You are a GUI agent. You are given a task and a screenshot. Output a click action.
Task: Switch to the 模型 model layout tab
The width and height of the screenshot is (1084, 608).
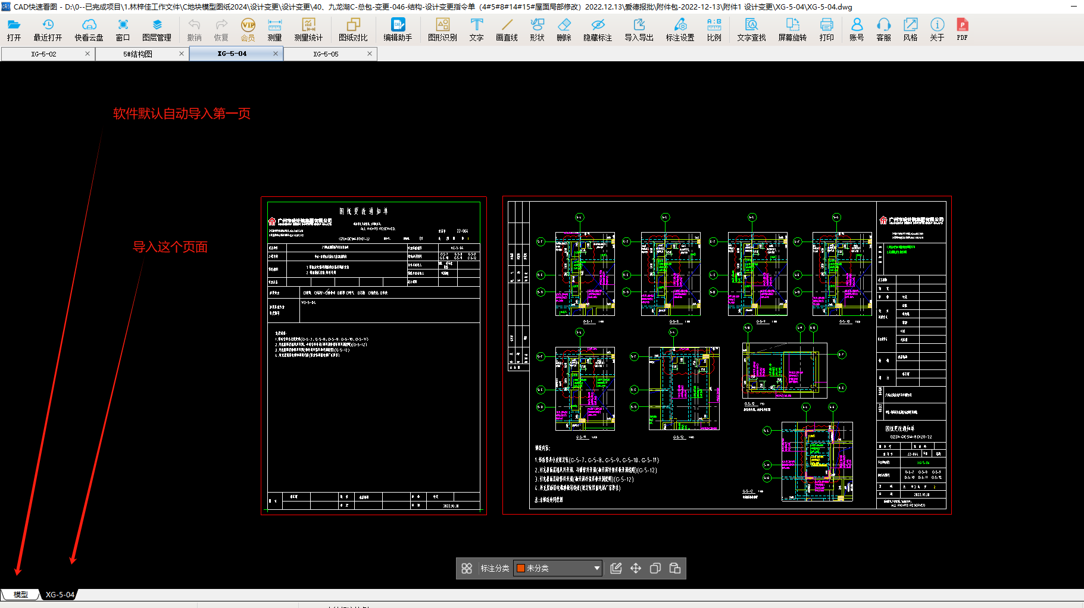20,594
